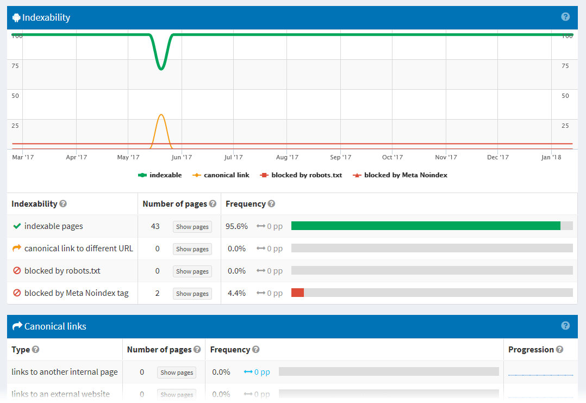586x403 pixels.
Task: Click the blocked icon beside blocked by robots.txt
Action: click(x=15, y=270)
